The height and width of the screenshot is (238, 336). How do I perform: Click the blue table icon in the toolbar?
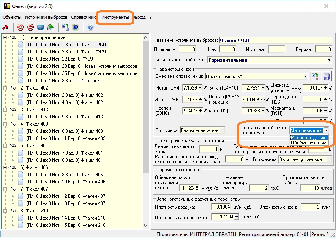coord(41,28)
